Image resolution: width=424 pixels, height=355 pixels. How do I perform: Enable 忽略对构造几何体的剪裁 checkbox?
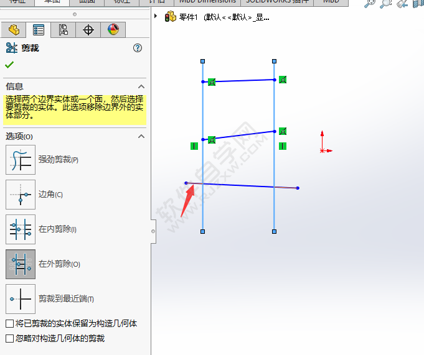click(10, 338)
